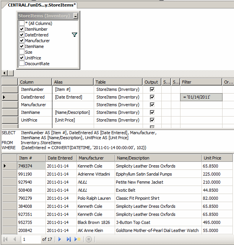The image size is (234, 245).
Task: Select the Black Brown 1826 cell
Action: click(x=96, y=222)
